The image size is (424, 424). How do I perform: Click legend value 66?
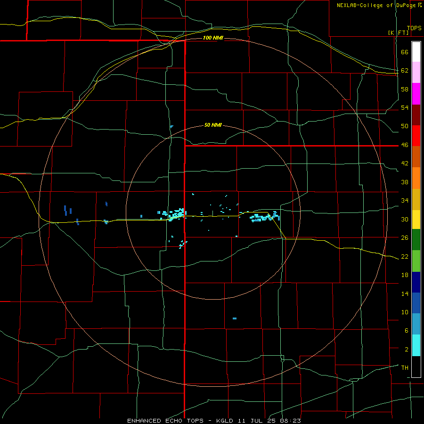click(x=405, y=52)
